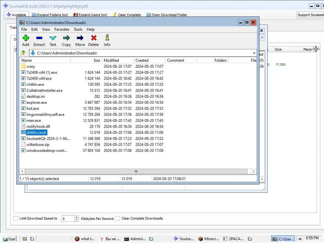Open the Favorites menu
The height and width of the screenshot is (243, 324).
[x=62, y=29]
